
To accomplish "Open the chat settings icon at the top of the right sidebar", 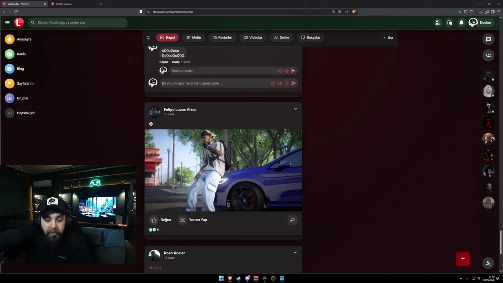I will [x=488, y=39].
